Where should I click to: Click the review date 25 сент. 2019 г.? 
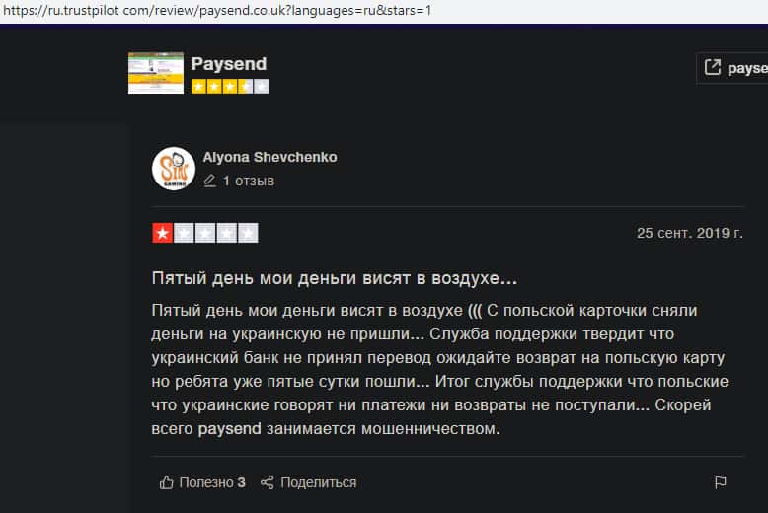(x=689, y=234)
